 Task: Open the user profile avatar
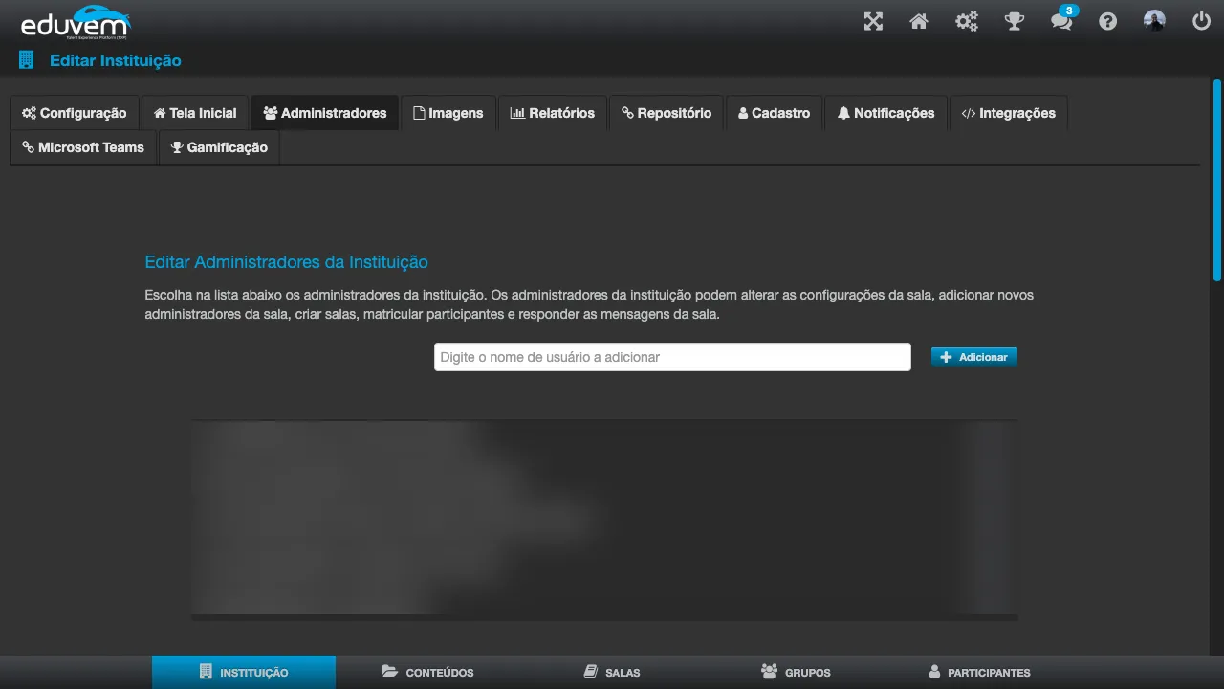[x=1154, y=21]
